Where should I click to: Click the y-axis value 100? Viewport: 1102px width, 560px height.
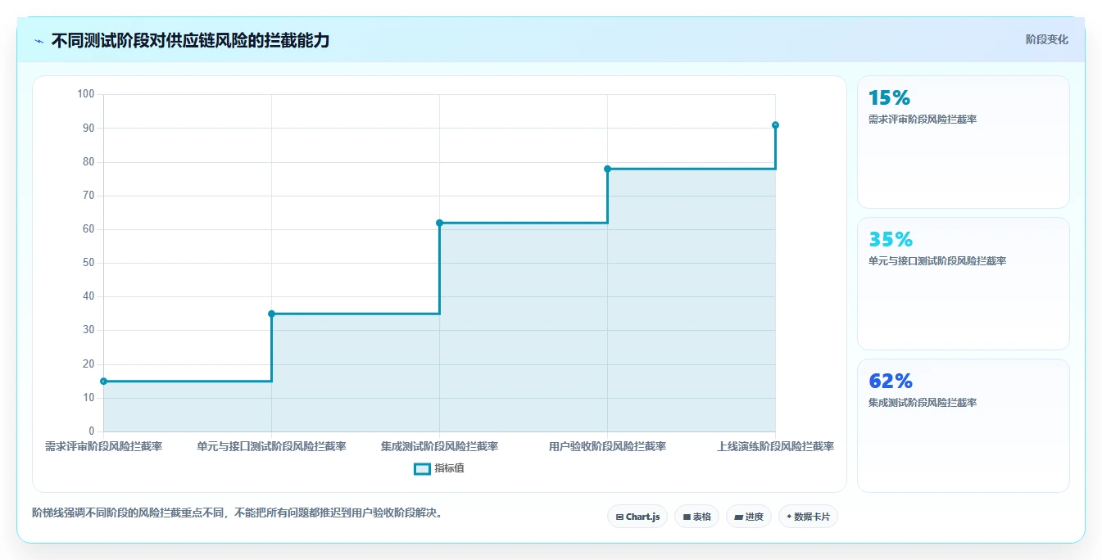(86, 94)
